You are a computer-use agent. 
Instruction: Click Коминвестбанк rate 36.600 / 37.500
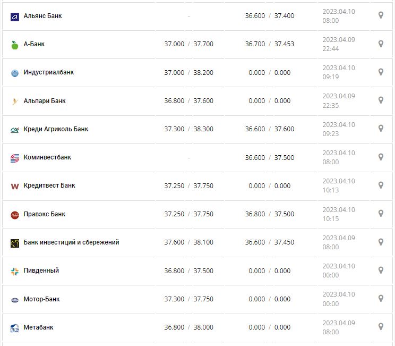[x=269, y=158]
